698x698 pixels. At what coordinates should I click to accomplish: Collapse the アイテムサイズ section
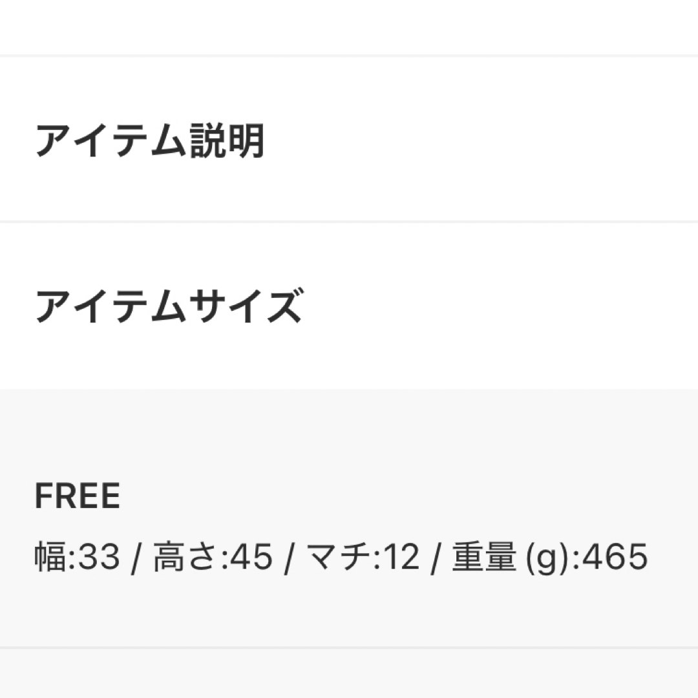(349, 305)
